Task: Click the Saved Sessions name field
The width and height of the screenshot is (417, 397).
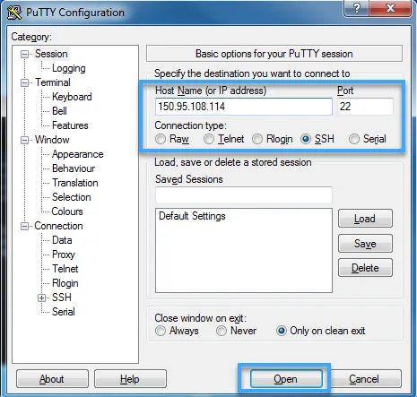Action: [244, 195]
